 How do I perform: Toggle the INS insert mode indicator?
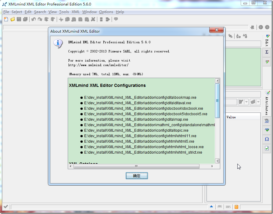pyautogui.click(x=228, y=207)
